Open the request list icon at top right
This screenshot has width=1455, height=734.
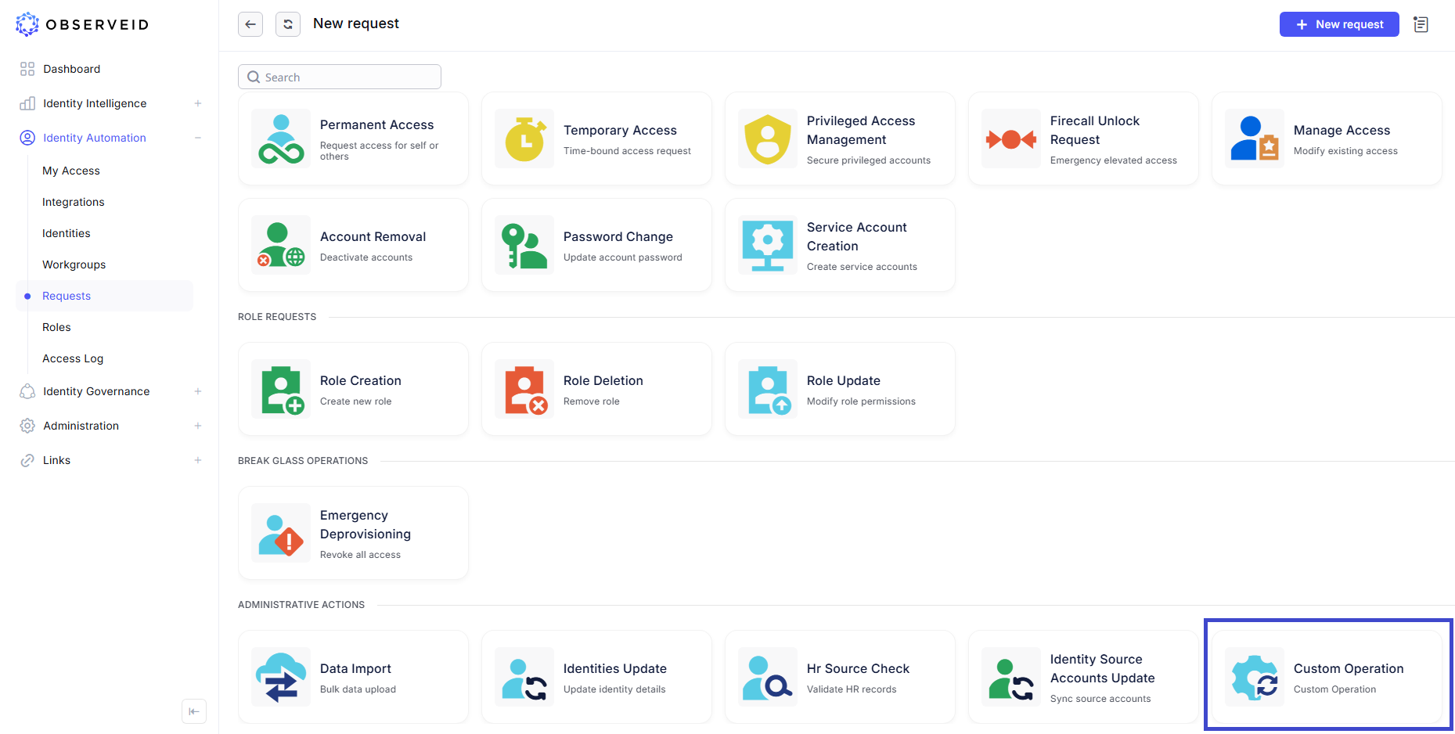1421,24
